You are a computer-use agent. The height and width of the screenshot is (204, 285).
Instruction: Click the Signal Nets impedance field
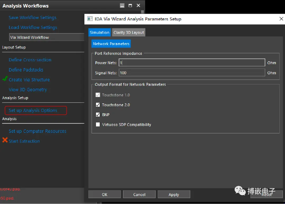click(192, 73)
